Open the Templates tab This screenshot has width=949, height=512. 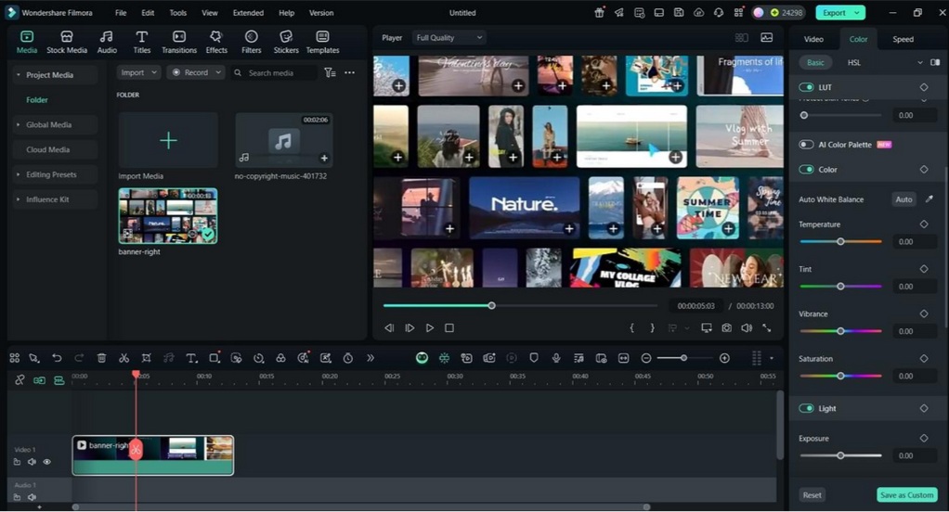[x=322, y=43]
